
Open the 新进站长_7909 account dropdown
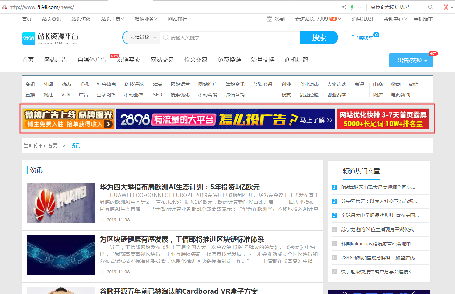pos(318,19)
